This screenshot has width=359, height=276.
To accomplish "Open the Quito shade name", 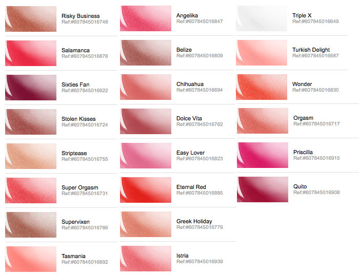I will 300,186.
